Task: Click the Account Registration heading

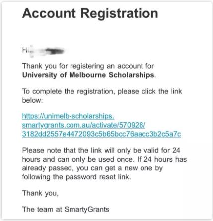Action: (90, 13)
